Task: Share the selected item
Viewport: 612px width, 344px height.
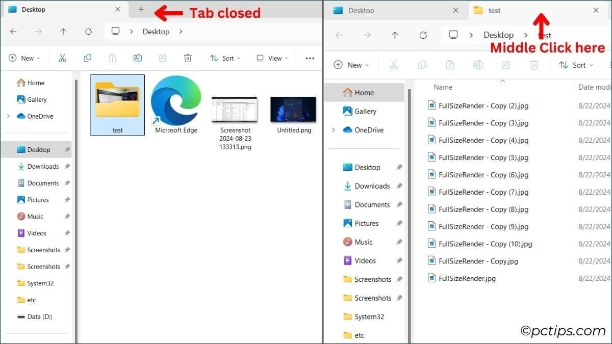Action: pyautogui.click(x=162, y=58)
